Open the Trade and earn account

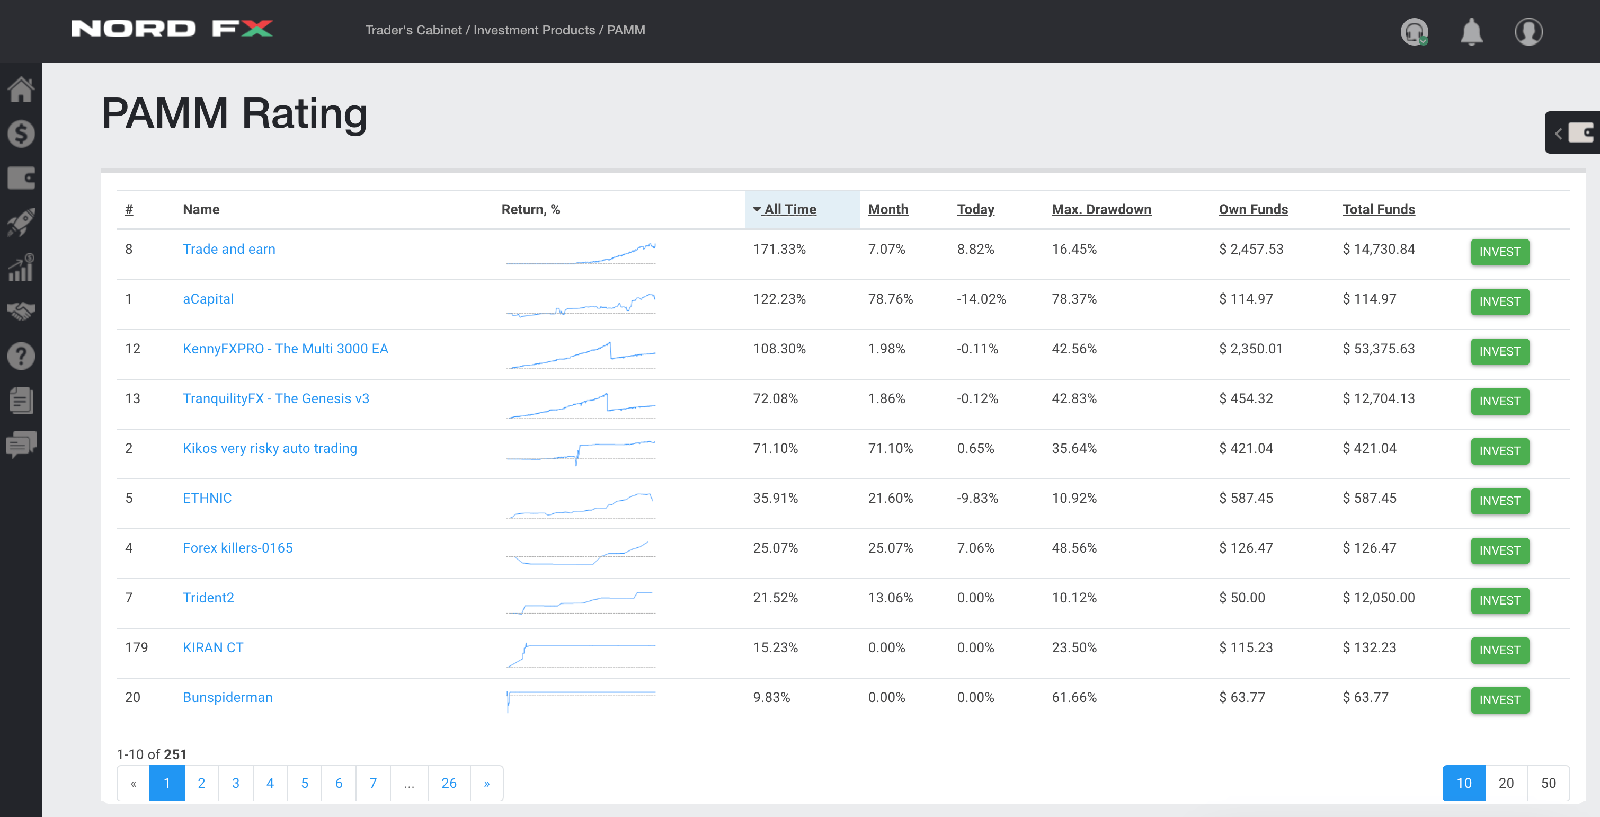228,249
